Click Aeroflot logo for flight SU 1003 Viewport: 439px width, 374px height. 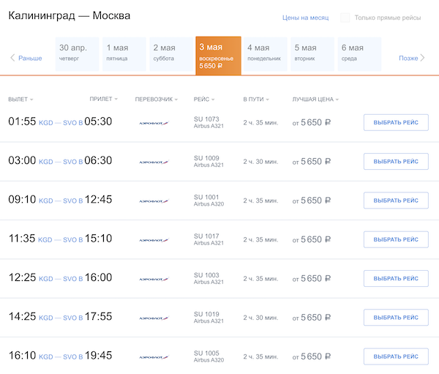(154, 279)
